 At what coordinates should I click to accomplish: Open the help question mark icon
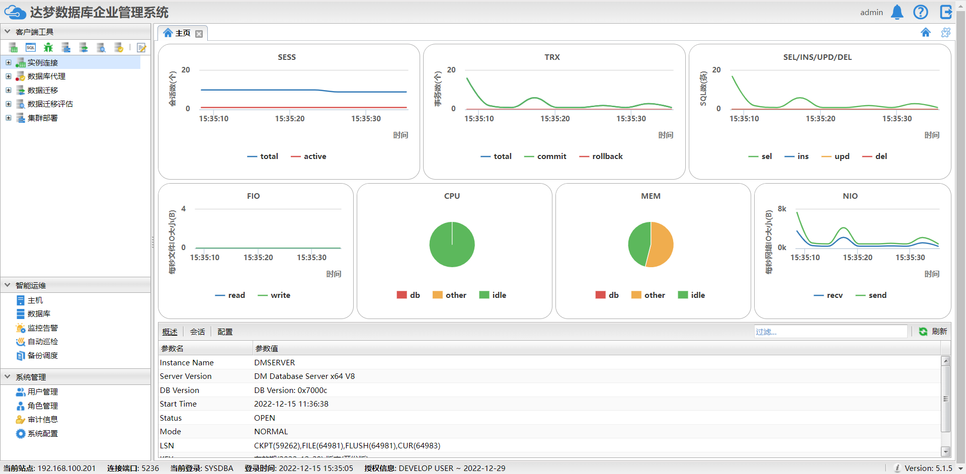coord(921,12)
